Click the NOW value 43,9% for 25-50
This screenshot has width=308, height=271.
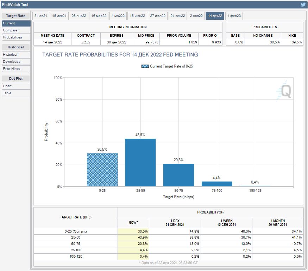tap(143, 237)
